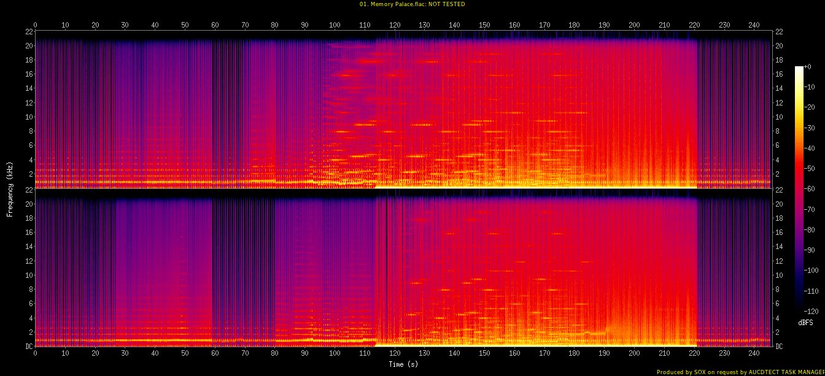This screenshot has height=376, width=825.
Task: Click the "Frequency (kHz)" vertical axis label
Action: coord(10,188)
